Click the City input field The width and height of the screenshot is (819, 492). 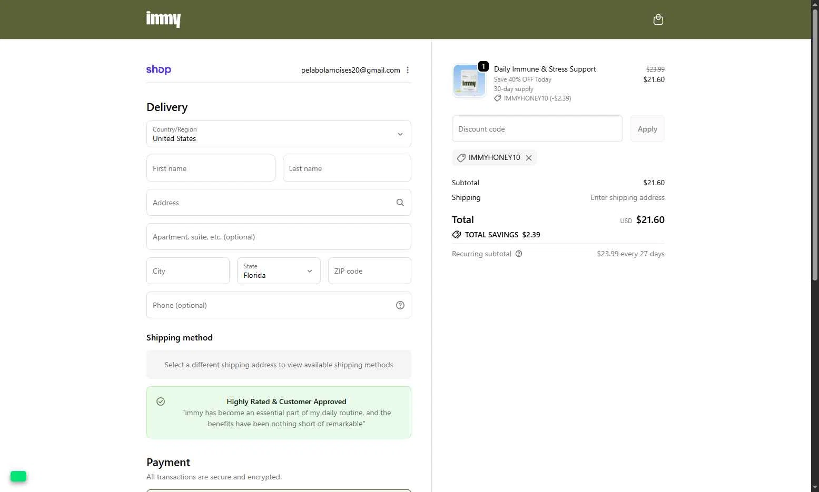(x=188, y=271)
